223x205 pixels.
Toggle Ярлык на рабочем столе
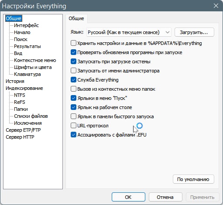[73, 107]
